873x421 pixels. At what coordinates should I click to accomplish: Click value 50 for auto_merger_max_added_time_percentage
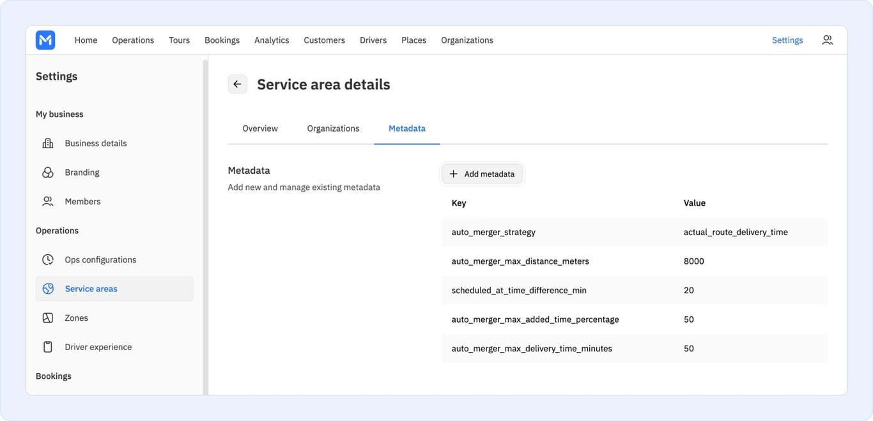pos(689,319)
